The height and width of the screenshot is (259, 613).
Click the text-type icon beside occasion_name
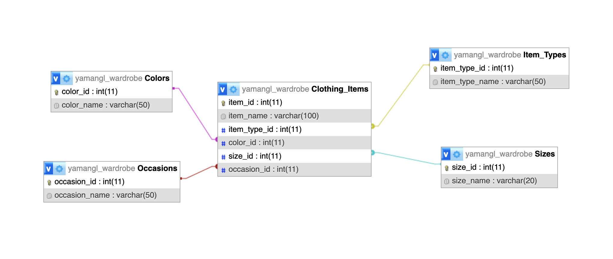(x=49, y=196)
